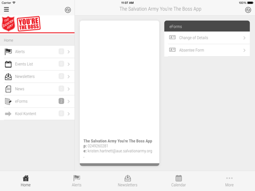Tap the refresh icon beside the app title
This screenshot has width=255, height=191.
click(248, 10)
